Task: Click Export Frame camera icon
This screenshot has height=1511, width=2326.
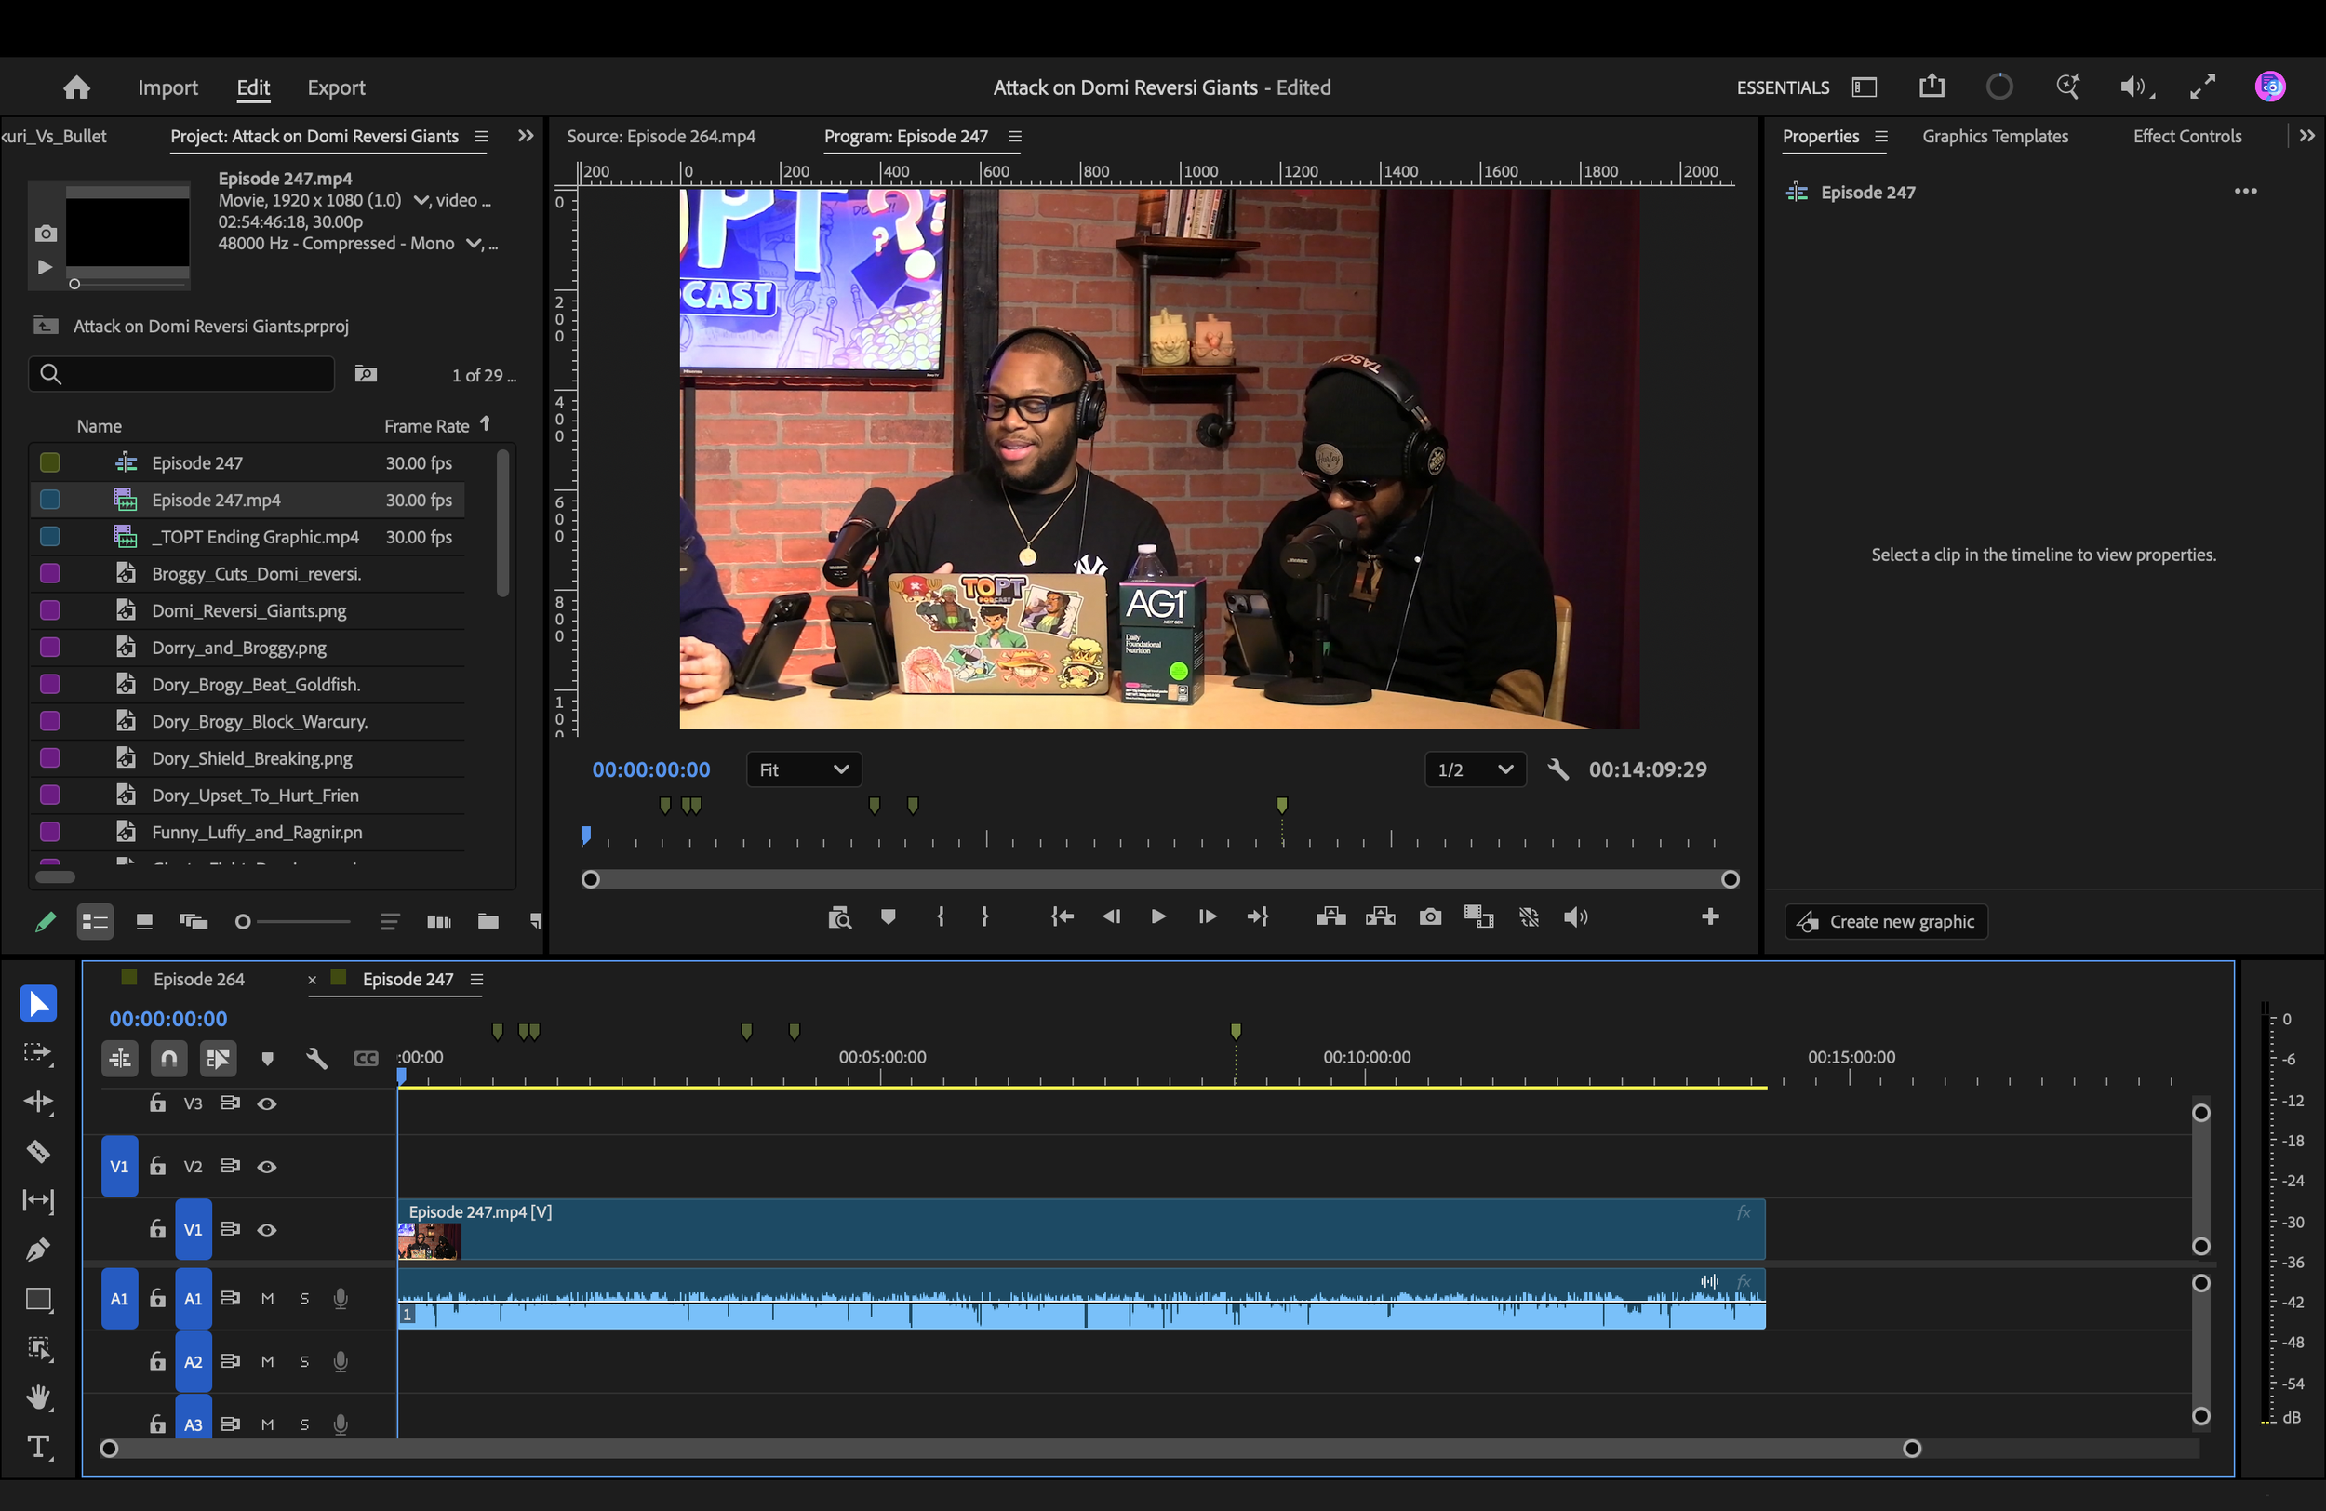Action: (1430, 916)
